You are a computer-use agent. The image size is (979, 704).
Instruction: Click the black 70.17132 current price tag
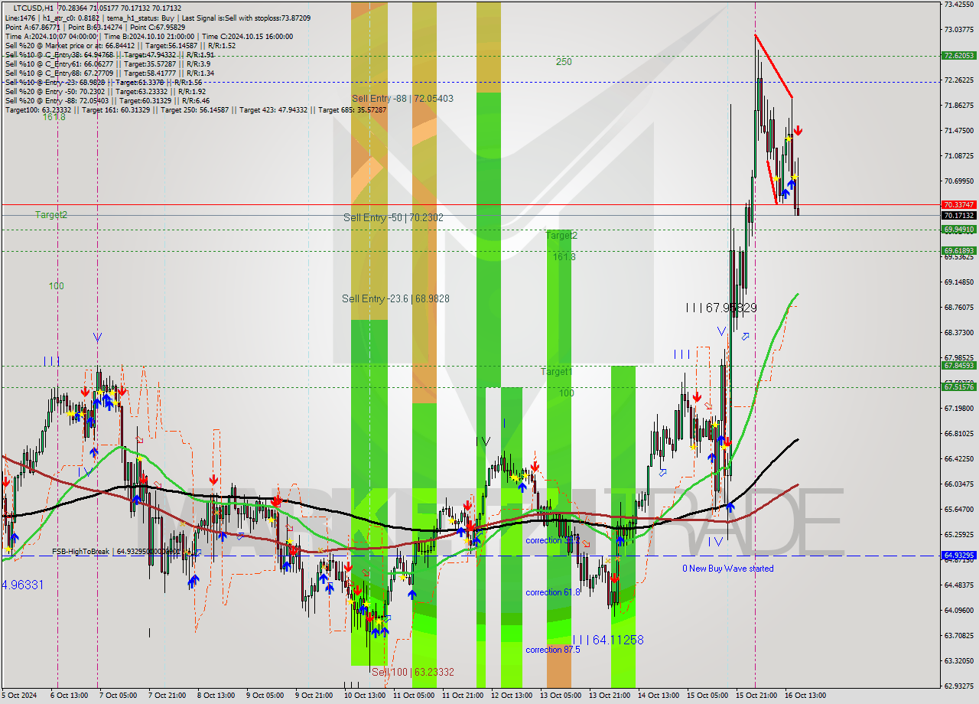959,216
